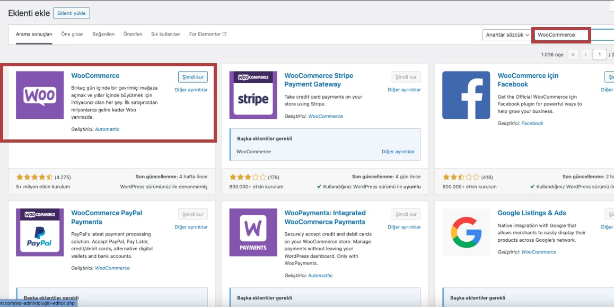
Task: Open the WooCommerce için Facebook title link
Action: 528,80
